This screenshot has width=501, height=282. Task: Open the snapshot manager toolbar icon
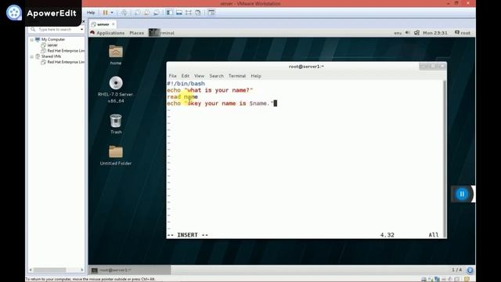(x=157, y=13)
